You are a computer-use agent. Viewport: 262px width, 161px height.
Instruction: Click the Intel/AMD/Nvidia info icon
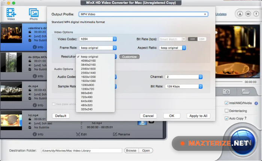click(x=256, y=103)
